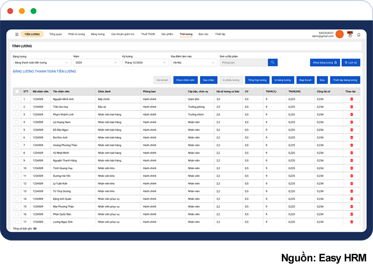Open the Thuế TNCN tab
Screen dimensions: 373x264
pyautogui.click(x=148, y=34)
